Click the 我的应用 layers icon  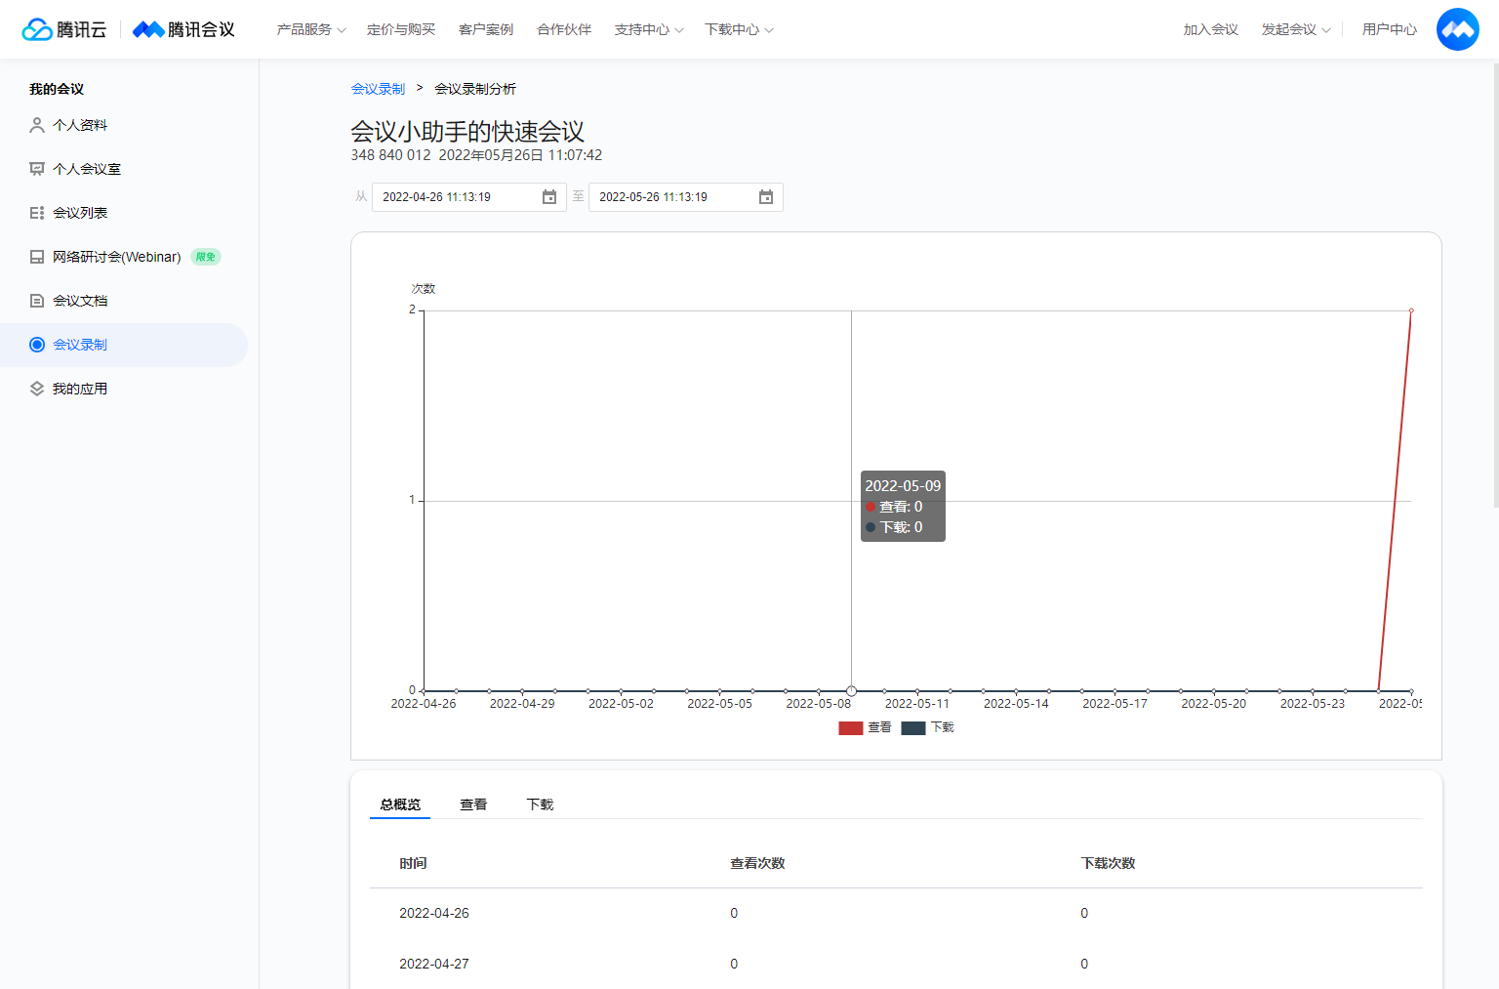click(x=37, y=389)
